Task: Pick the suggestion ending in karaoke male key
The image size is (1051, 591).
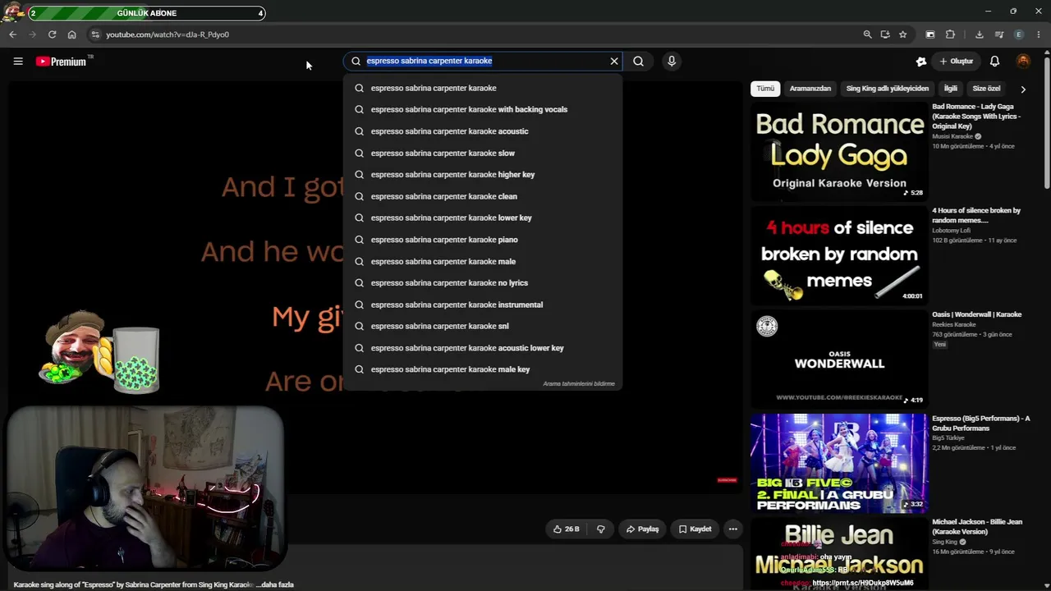Action: tap(483, 369)
